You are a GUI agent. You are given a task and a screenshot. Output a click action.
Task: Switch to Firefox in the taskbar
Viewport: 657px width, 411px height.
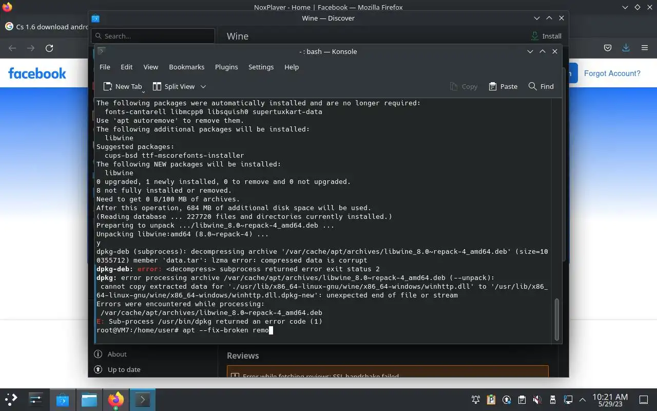click(x=115, y=399)
